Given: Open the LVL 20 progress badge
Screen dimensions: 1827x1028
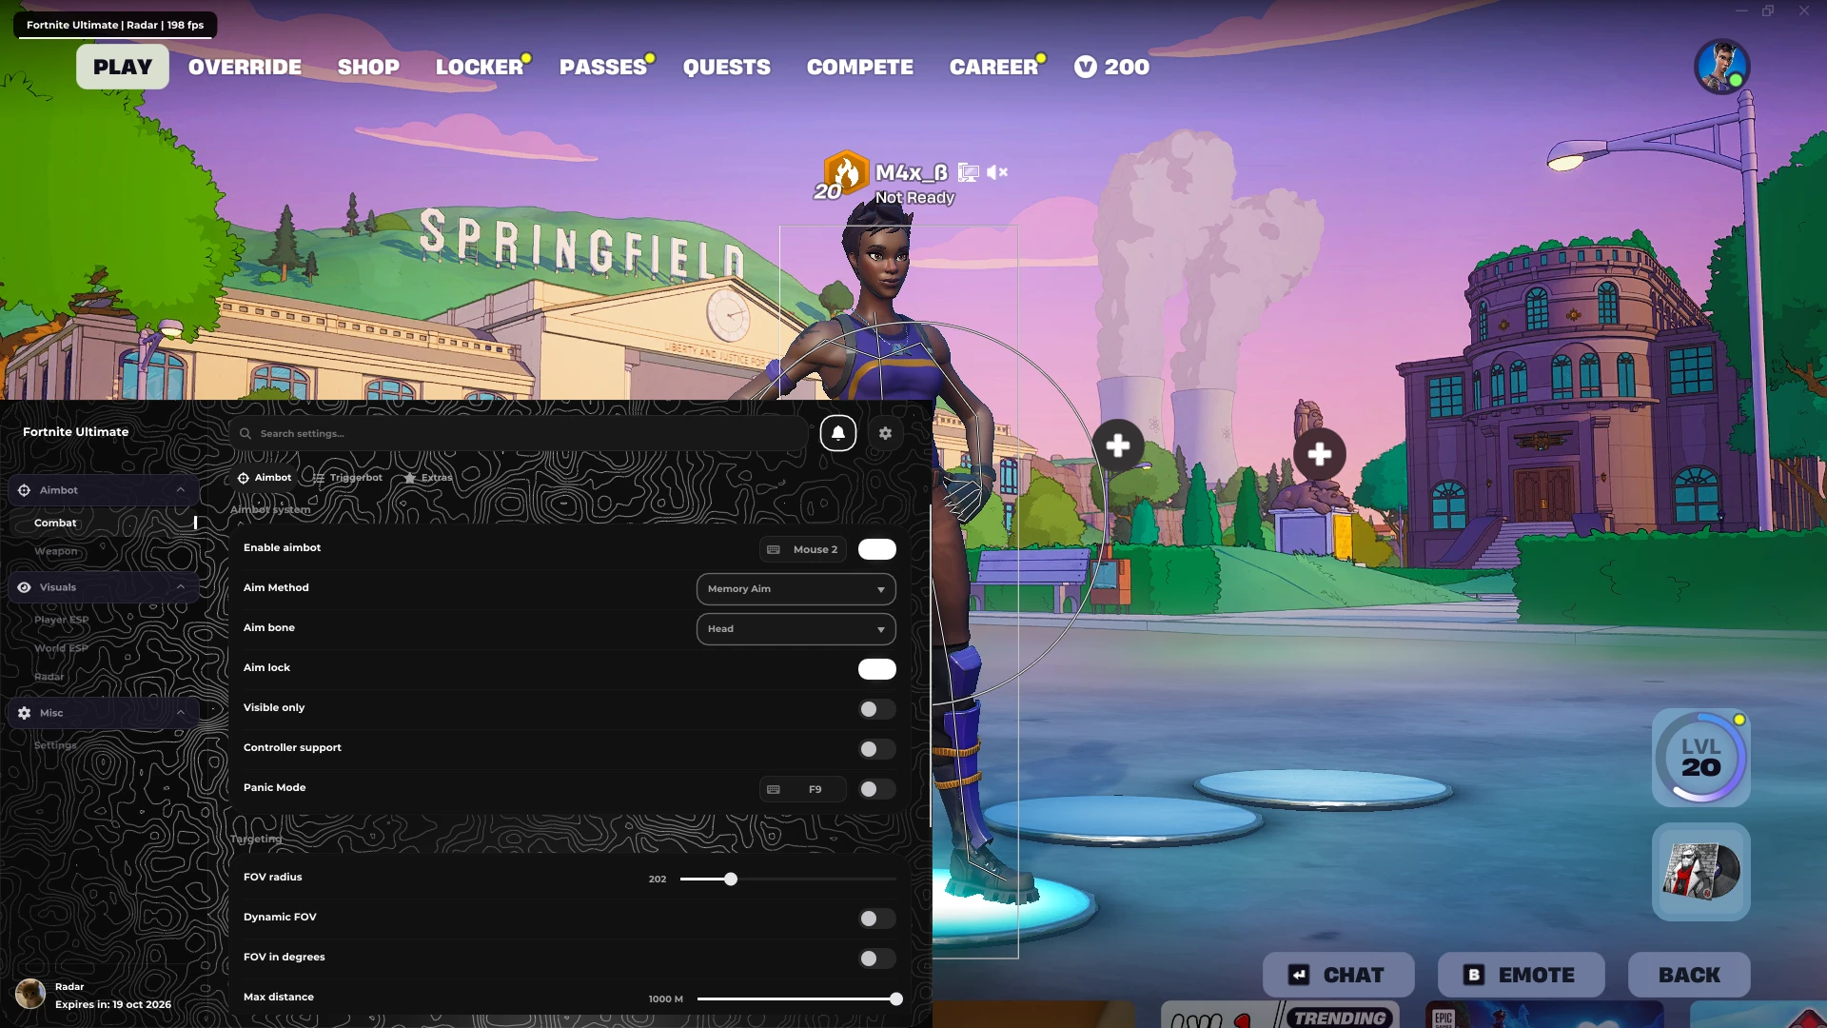Looking at the screenshot, I should tap(1701, 759).
